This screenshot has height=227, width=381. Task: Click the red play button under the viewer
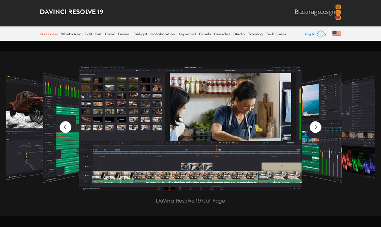(x=230, y=143)
